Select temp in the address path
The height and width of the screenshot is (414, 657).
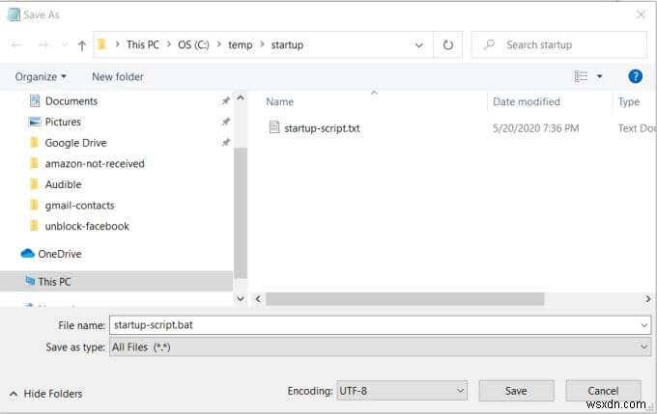pyautogui.click(x=240, y=44)
